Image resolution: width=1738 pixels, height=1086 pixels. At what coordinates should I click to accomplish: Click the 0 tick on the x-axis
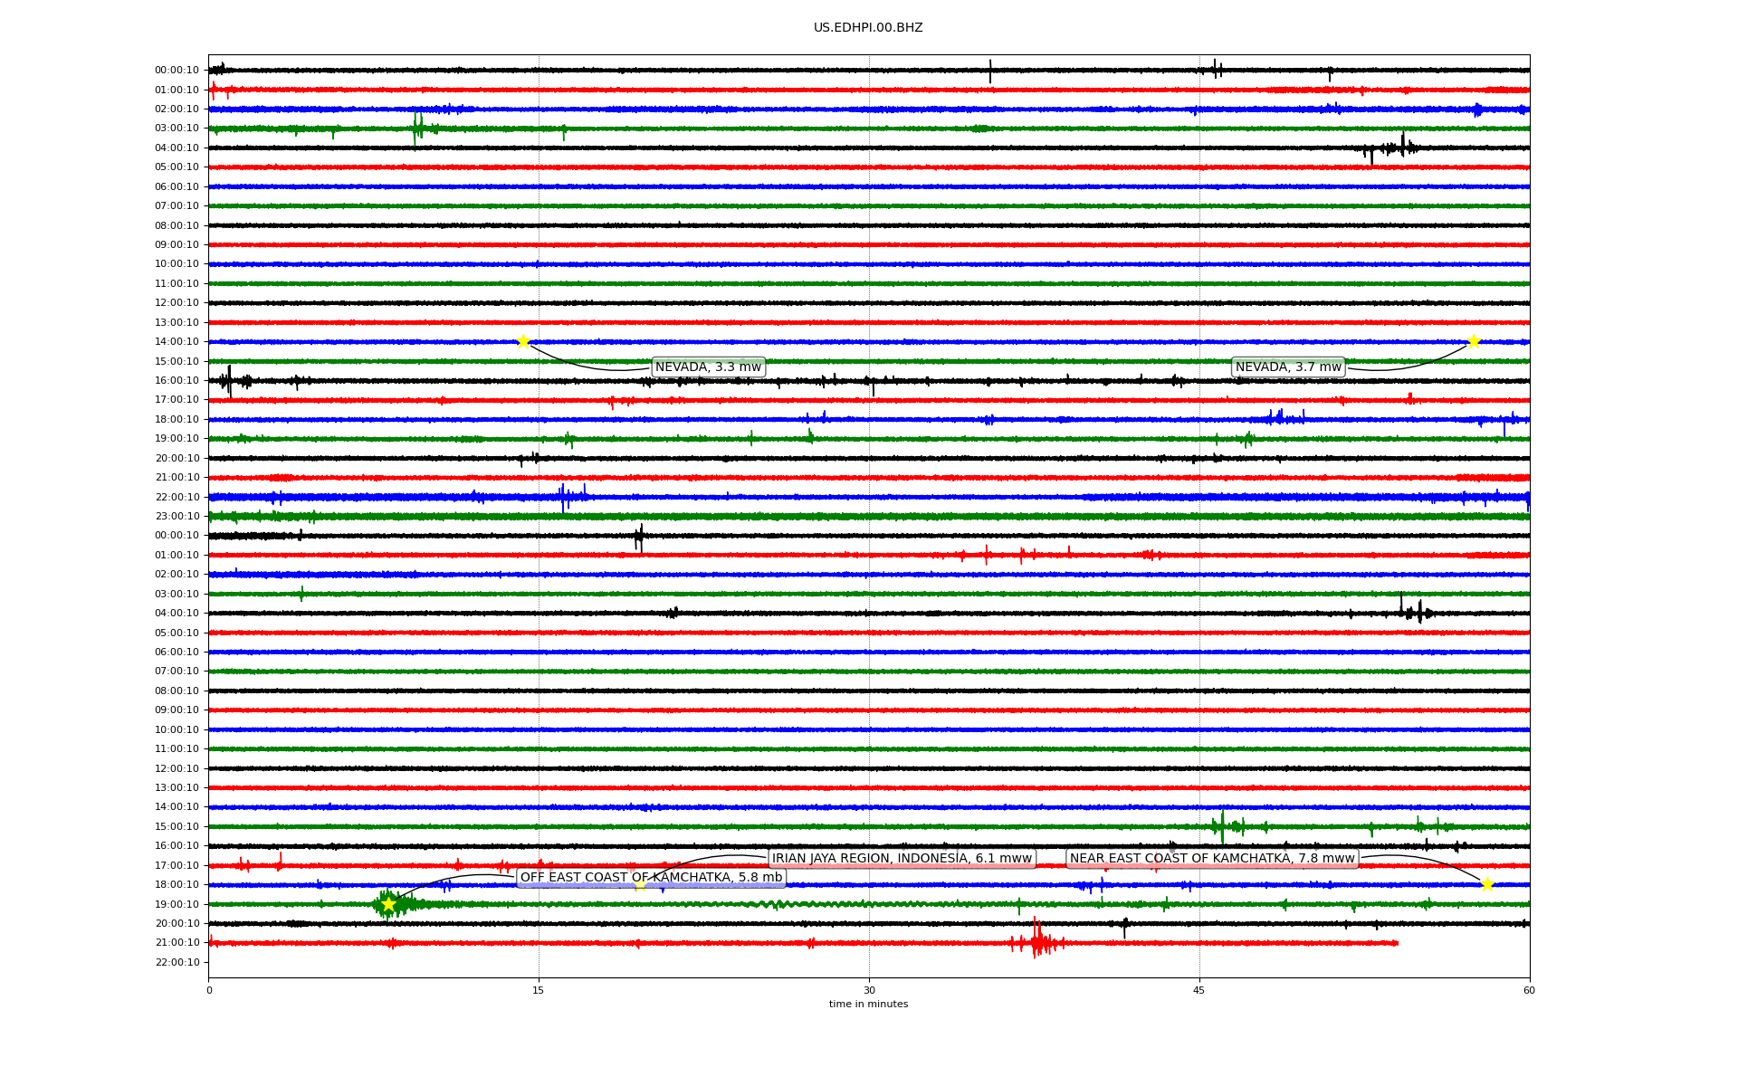tap(209, 990)
